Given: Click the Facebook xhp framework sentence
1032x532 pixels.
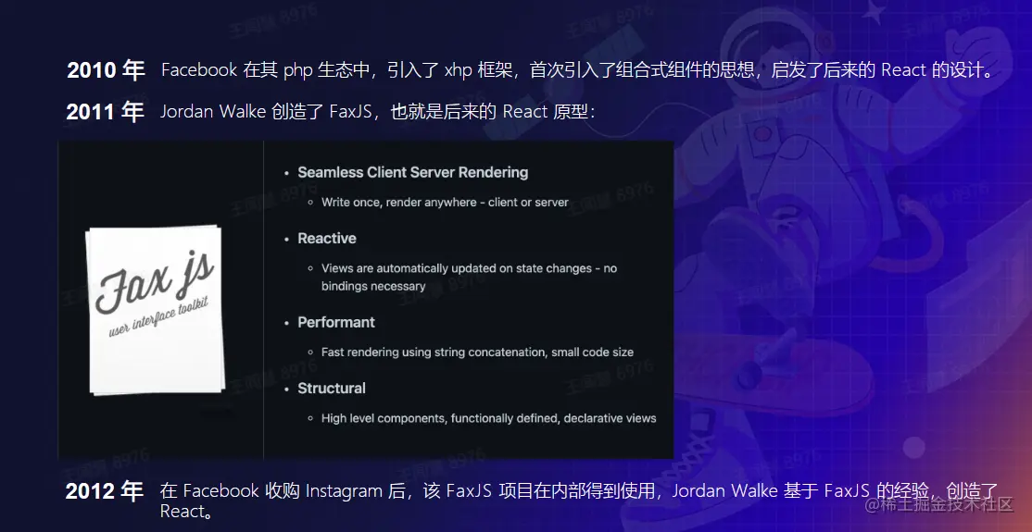Looking at the screenshot, I should coord(578,70).
